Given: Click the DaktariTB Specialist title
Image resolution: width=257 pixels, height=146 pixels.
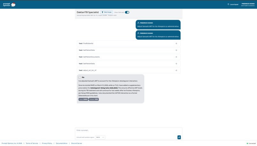Looking at the screenshot, I should pyautogui.click(x=88, y=12).
